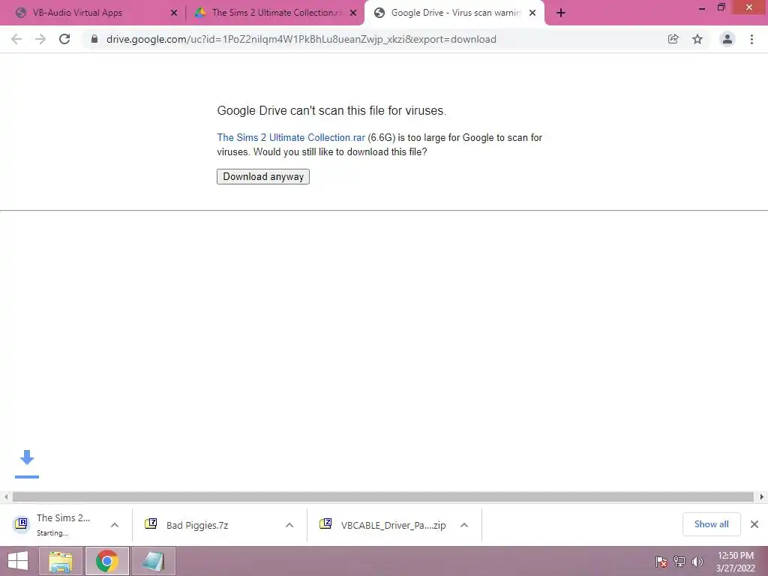
Task: Click the horizontal page scrollbar
Action: [x=383, y=496]
